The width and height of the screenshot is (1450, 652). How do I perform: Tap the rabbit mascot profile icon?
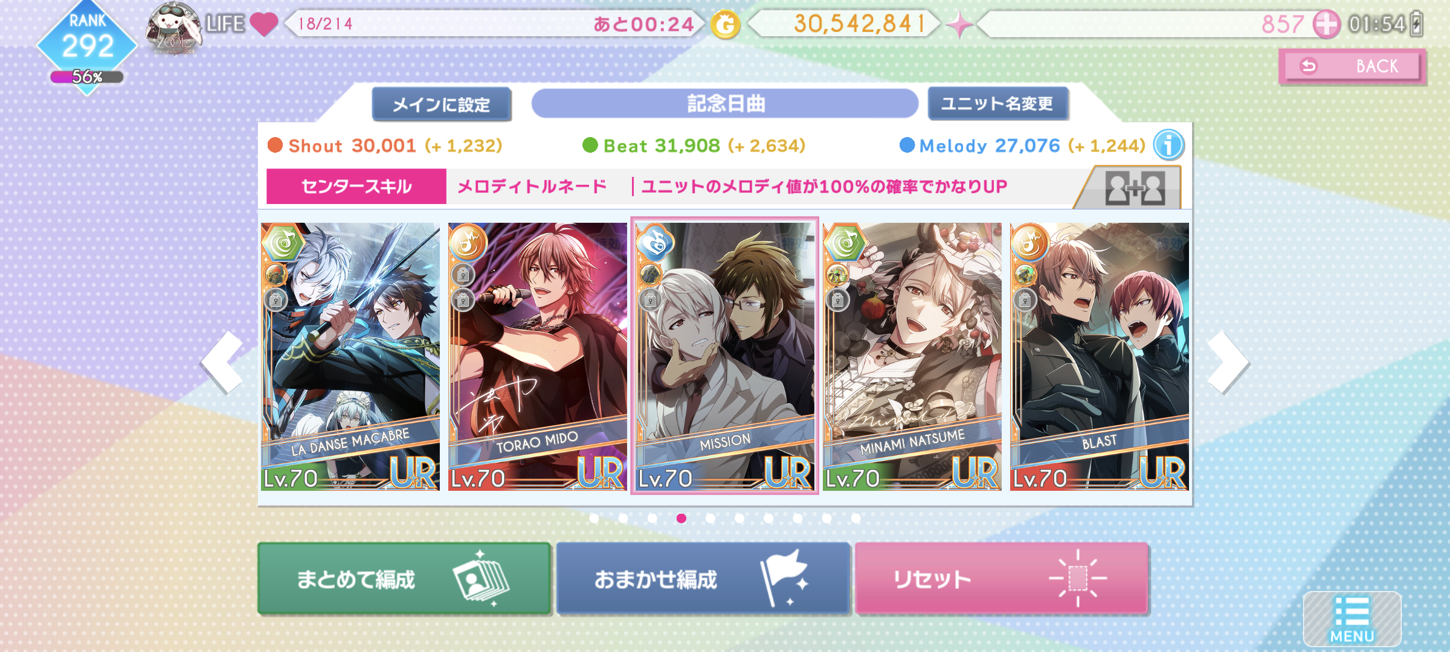coord(173,28)
